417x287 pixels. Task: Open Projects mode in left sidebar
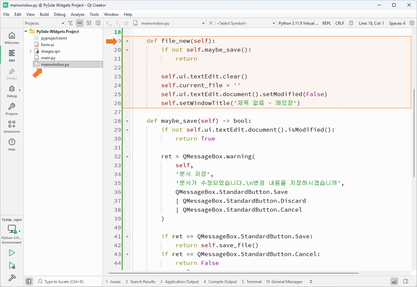pyautogui.click(x=12, y=109)
